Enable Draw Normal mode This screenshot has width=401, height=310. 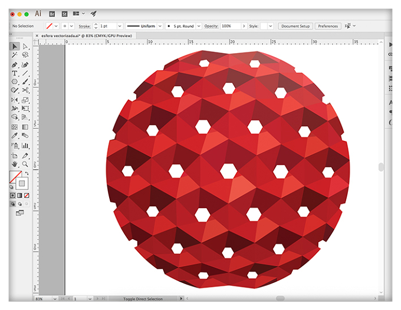12,204
